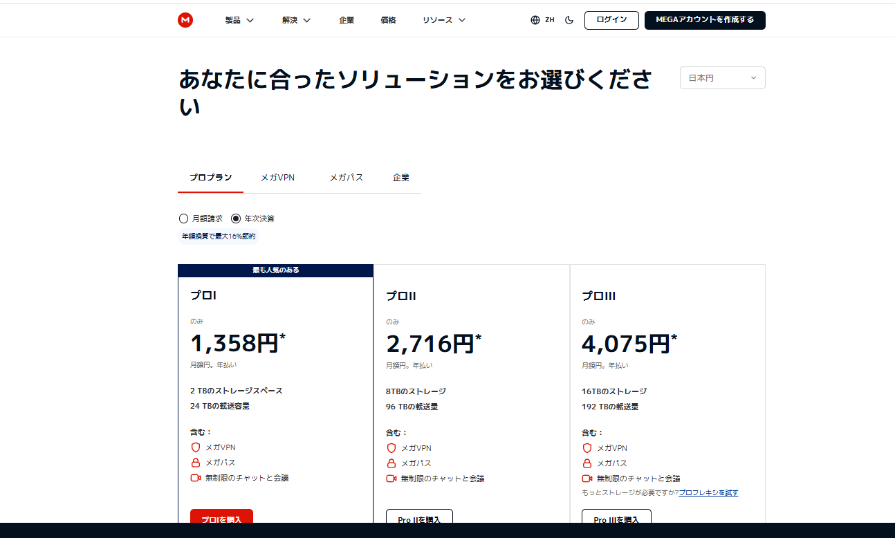The image size is (895, 538).
Task: Switch to the プロプラン tab
Action: pos(211,178)
